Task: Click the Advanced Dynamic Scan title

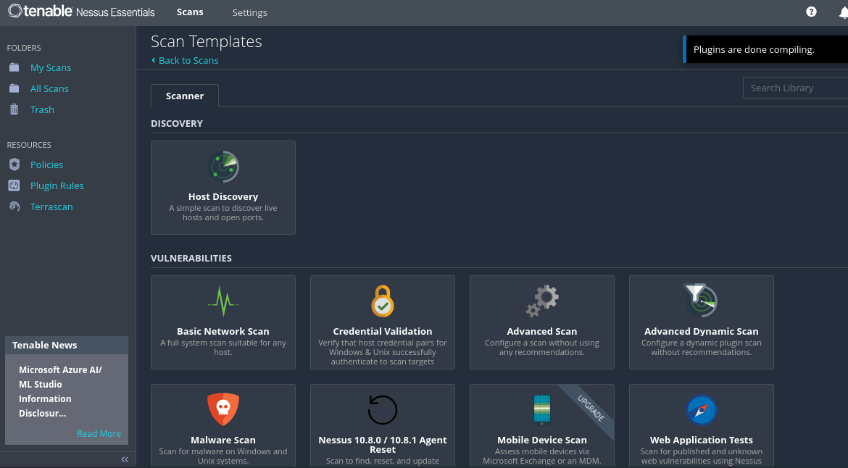Action: click(701, 331)
